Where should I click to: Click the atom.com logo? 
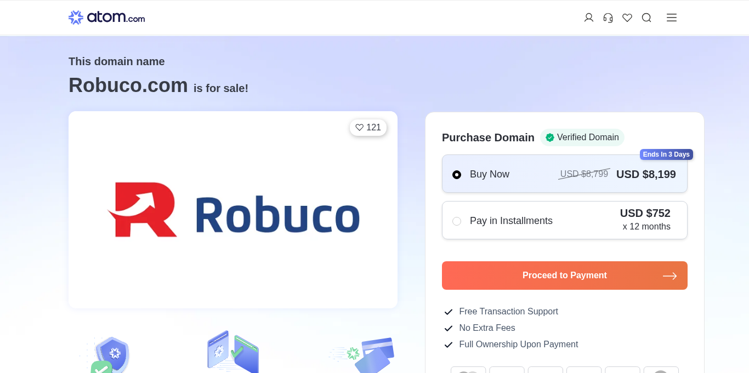(x=106, y=18)
